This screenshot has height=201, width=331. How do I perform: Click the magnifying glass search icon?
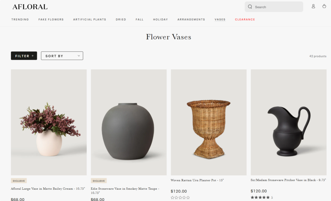(x=250, y=7)
